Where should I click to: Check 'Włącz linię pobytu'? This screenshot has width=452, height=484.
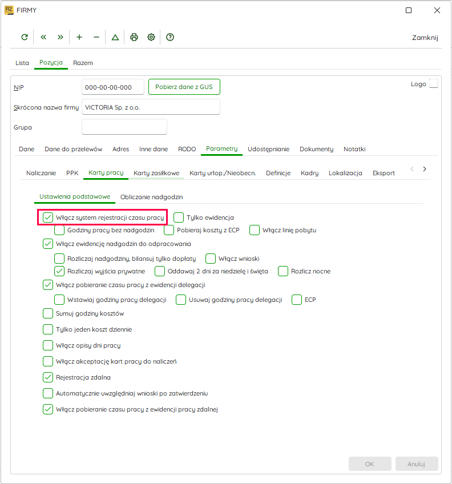(x=255, y=230)
